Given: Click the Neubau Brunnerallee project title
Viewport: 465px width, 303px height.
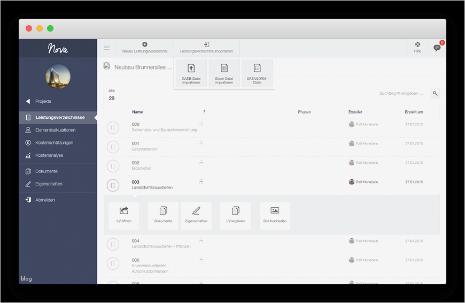Looking at the screenshot, I should click(143, 67).
